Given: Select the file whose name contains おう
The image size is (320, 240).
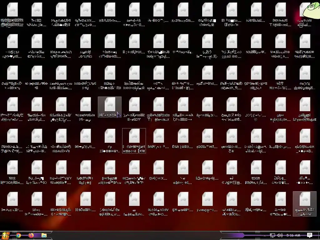Looking at the screenshot, I should click(207, 47).
